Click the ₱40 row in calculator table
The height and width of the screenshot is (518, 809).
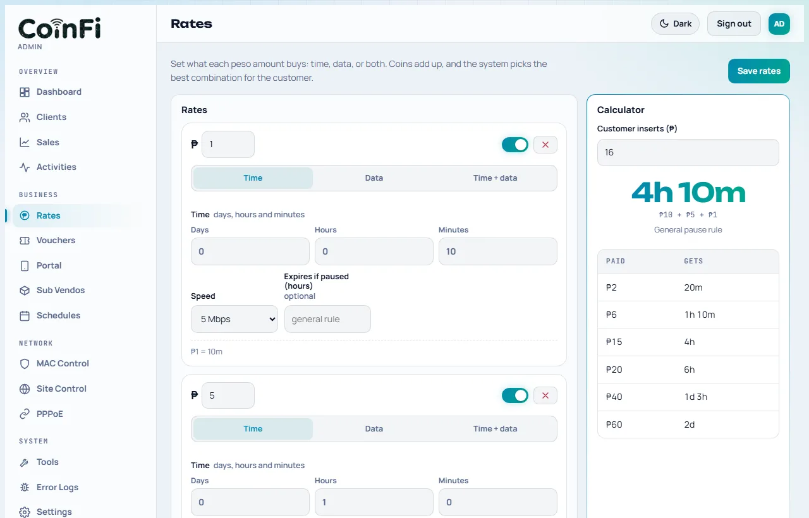point(688,397)
